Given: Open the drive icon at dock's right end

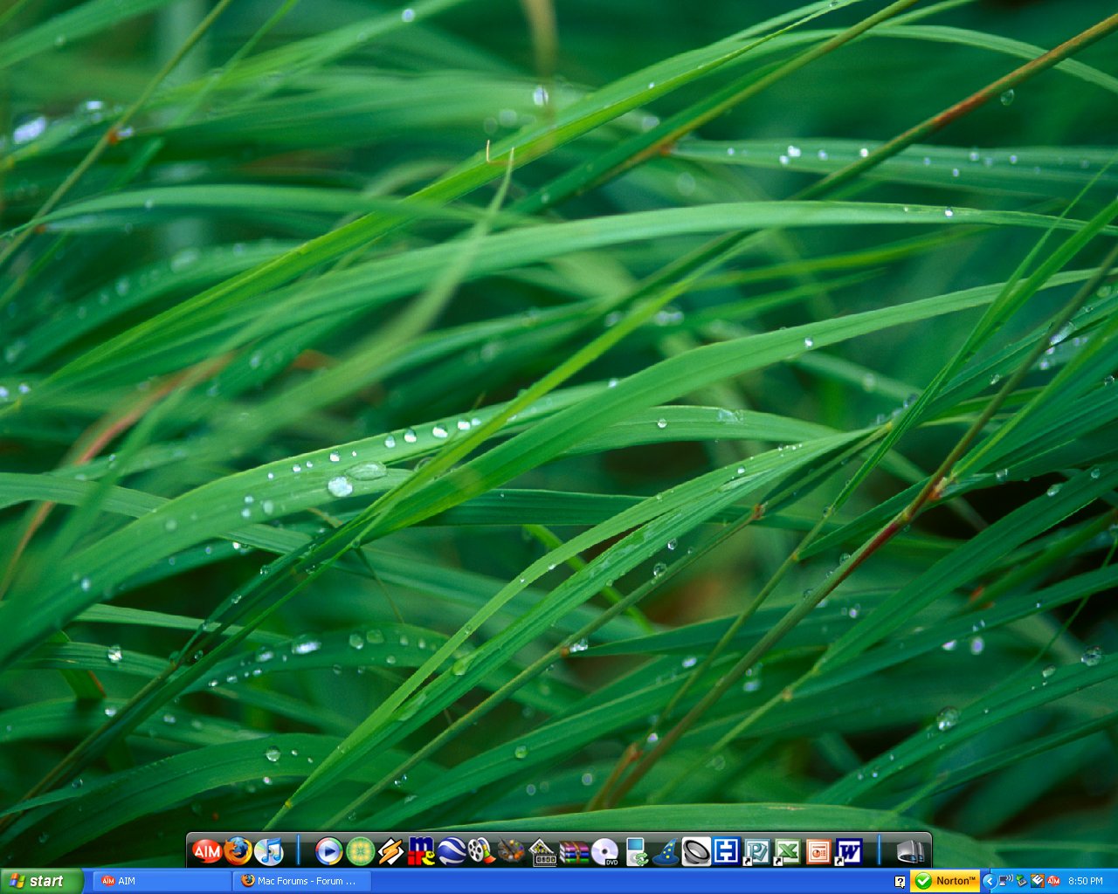Looking at the screenshot, I should (x=909, y=851).
